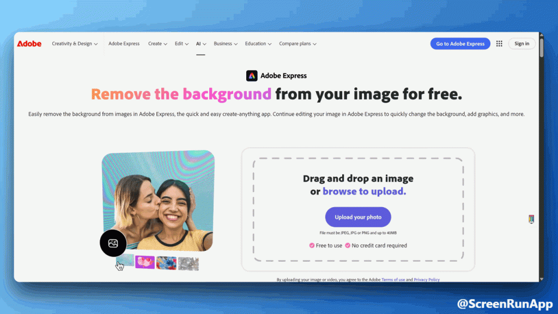Click 'Drag and drop an image' heading
Screen dimensions: 558x314
358,178
